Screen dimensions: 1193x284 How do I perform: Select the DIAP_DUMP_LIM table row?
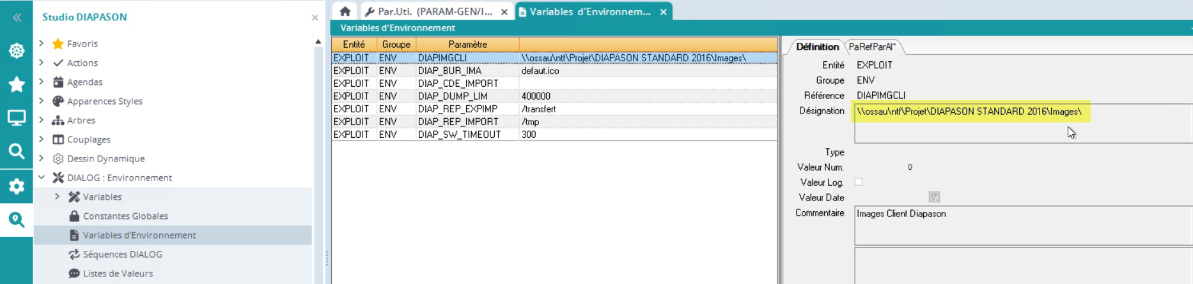pyautogui.click(x=453, y=96)
